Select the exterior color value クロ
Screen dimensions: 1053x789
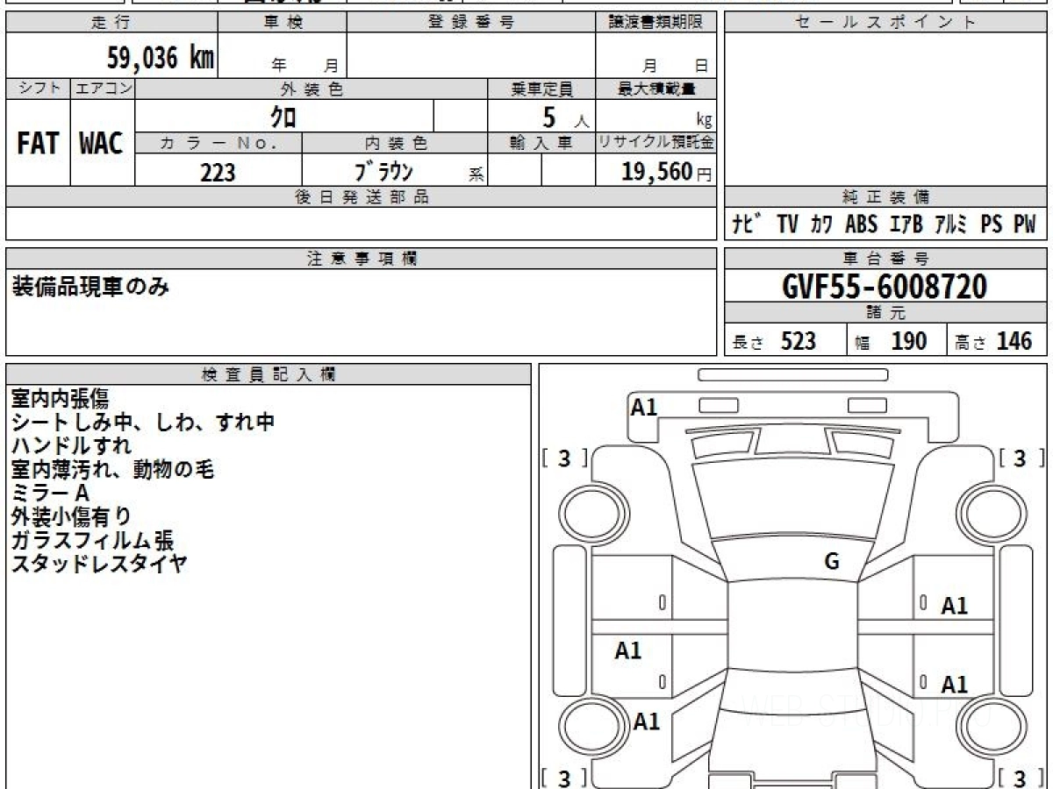point(283,117)
